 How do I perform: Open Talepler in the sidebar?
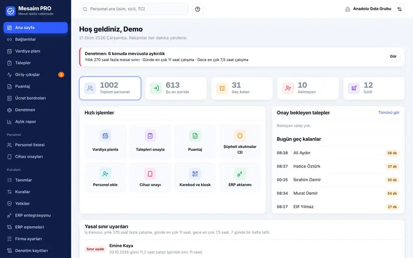(36, 63)
